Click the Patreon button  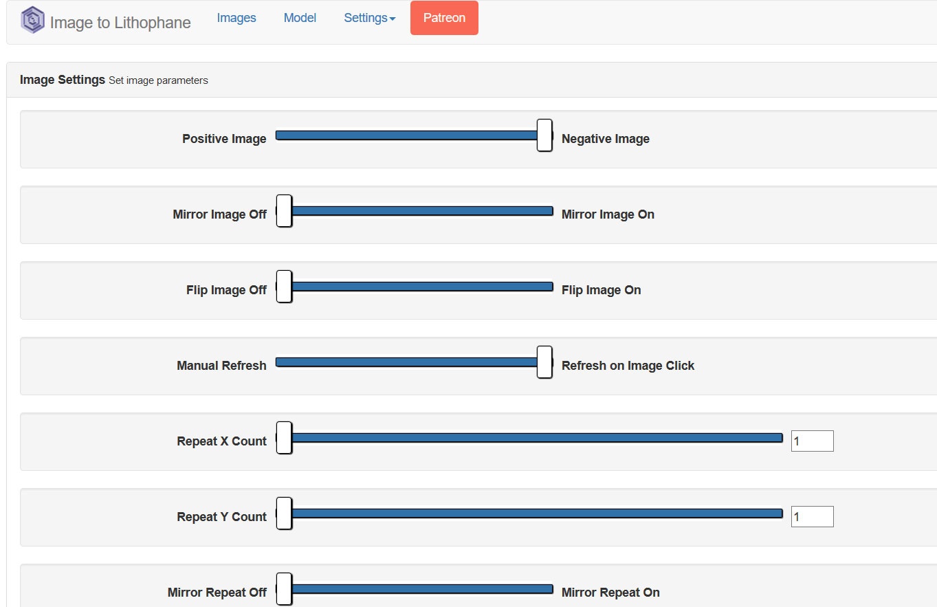click(x=444, y=18)
